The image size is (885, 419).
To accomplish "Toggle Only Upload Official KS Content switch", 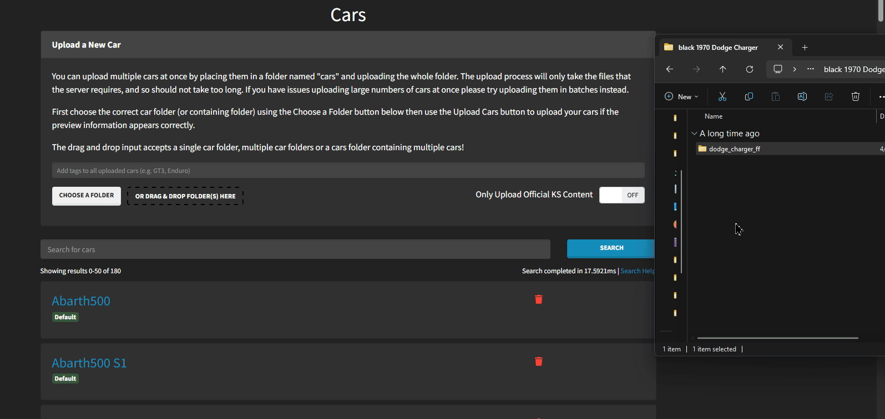I will click(621, 195).
